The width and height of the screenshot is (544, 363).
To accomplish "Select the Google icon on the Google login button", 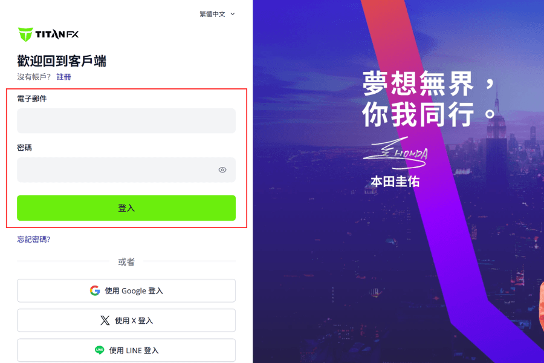I will (x=94, y=290).
